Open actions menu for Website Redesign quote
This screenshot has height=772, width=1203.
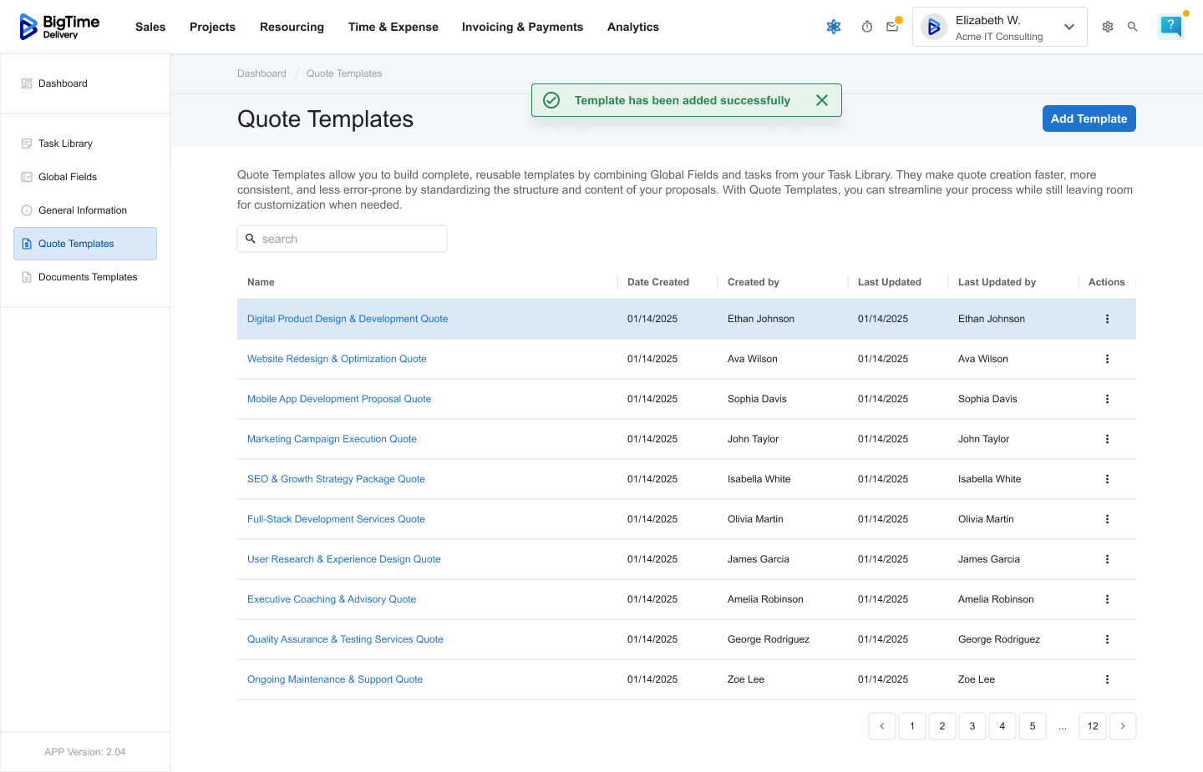[x=1107, y=359]
